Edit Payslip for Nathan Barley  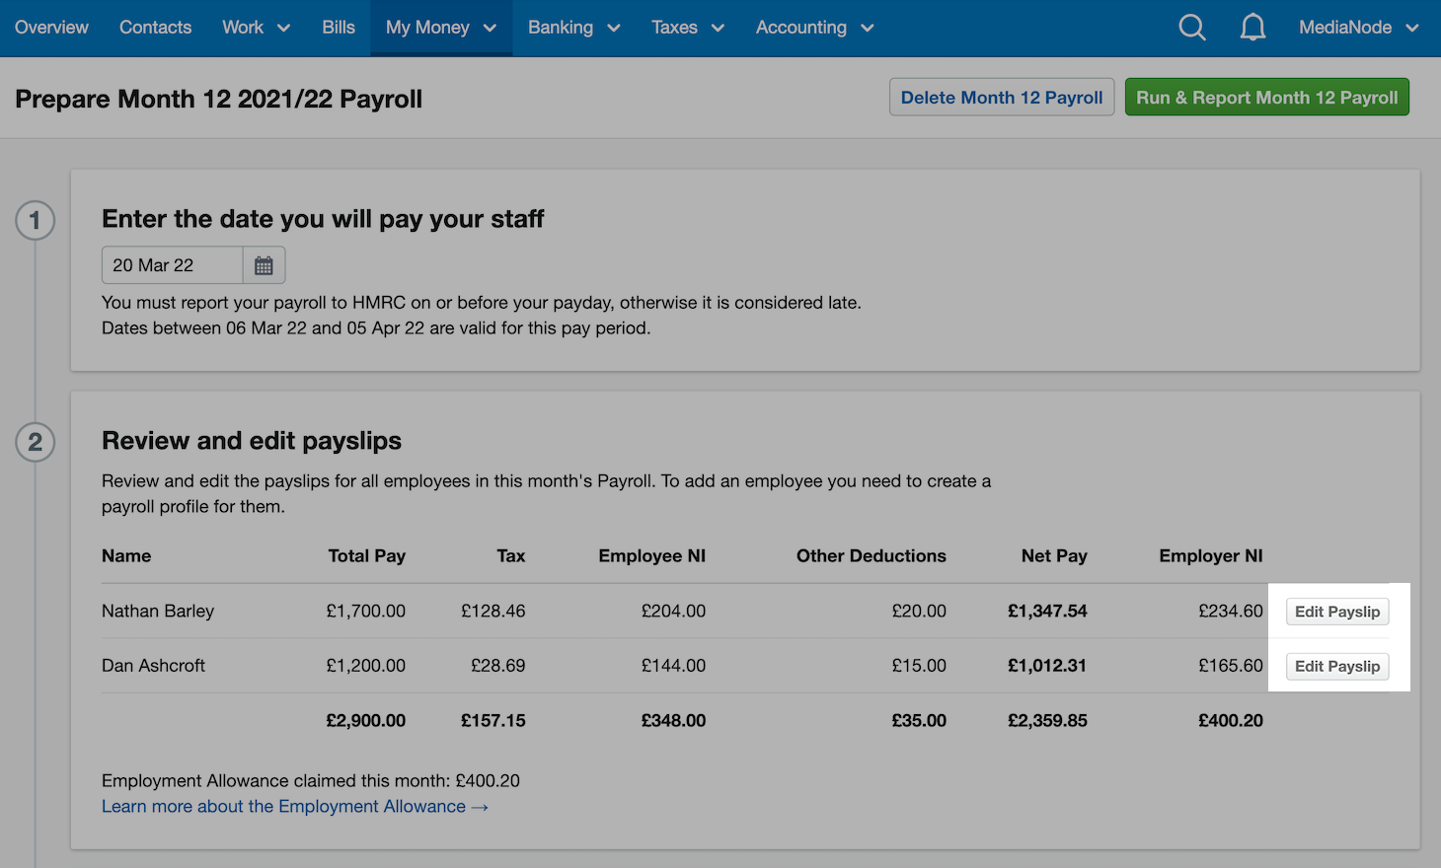(1337, 612)
